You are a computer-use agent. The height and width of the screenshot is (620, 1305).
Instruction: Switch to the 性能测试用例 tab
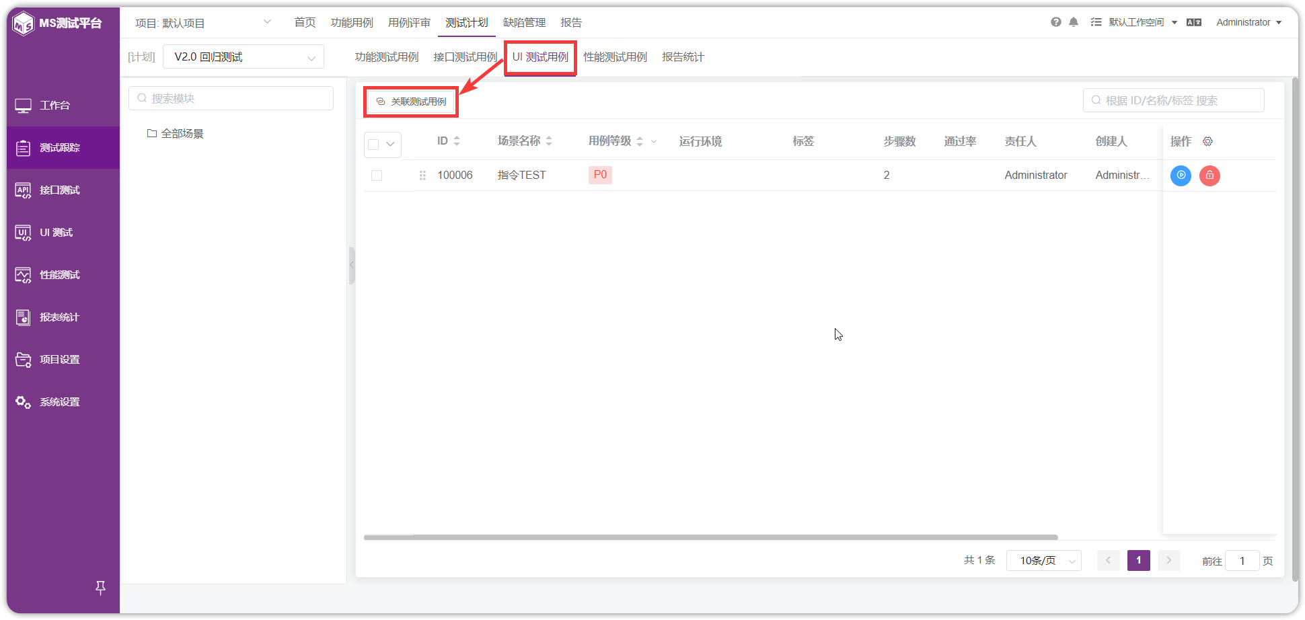point(616,57)
